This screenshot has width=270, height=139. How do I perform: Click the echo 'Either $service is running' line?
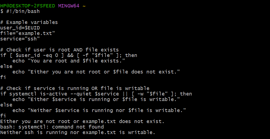(x=96, y=99)
